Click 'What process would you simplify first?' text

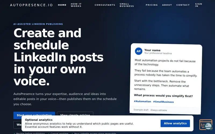(x=163, y=96)
